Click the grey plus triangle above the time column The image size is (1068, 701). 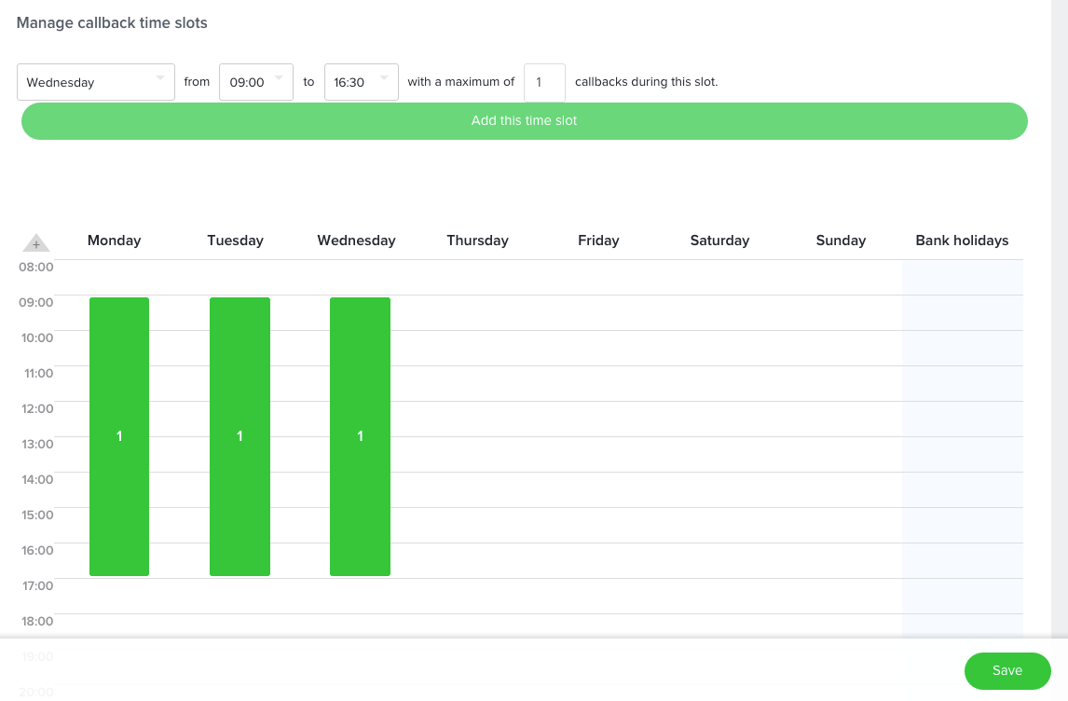tap(36, 242)
